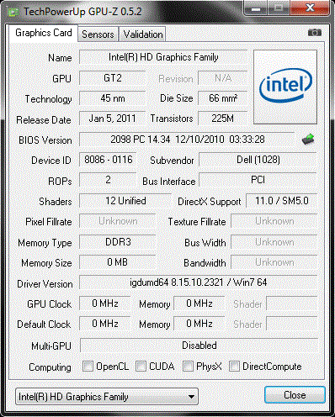Click the Computing label
This screenshot has height=417, width=335.
coord(50,367)
